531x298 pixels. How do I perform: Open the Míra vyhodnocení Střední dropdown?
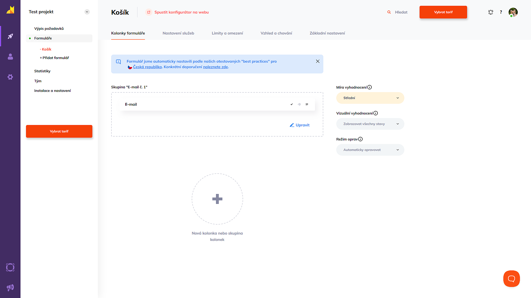click(x=370, y=98)
